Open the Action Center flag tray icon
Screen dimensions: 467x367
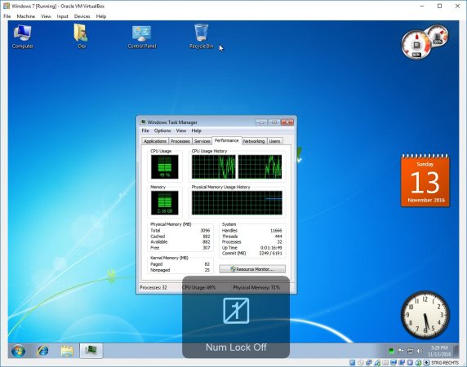click(401, 351)
